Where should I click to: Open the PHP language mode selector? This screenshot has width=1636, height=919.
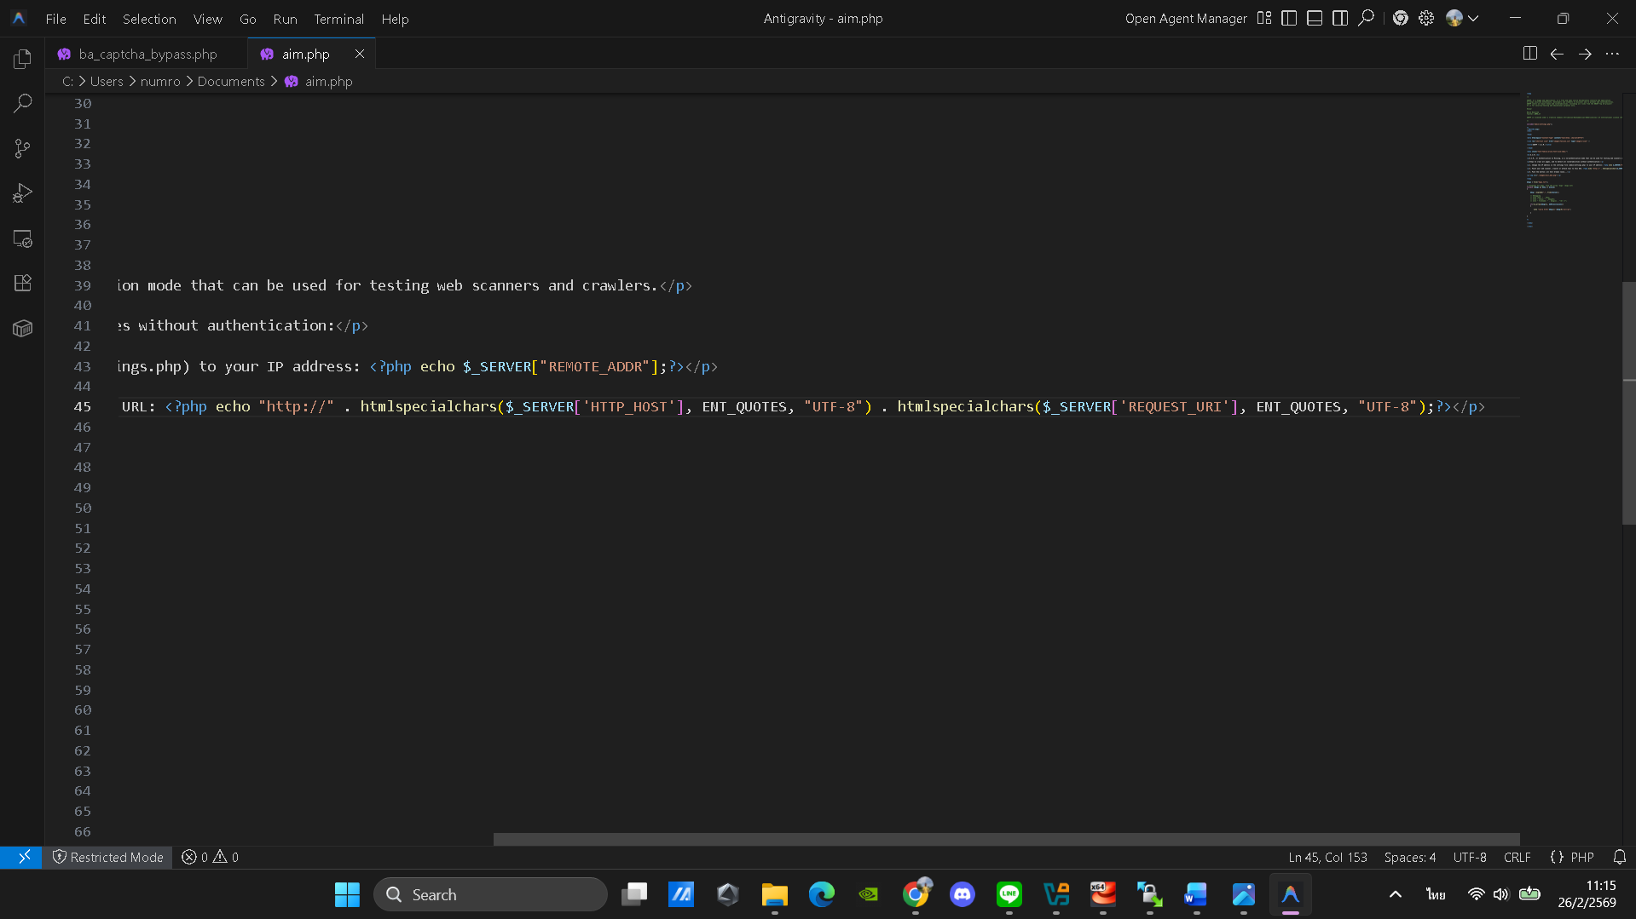pyautogui.click(x=1581, y=857)
